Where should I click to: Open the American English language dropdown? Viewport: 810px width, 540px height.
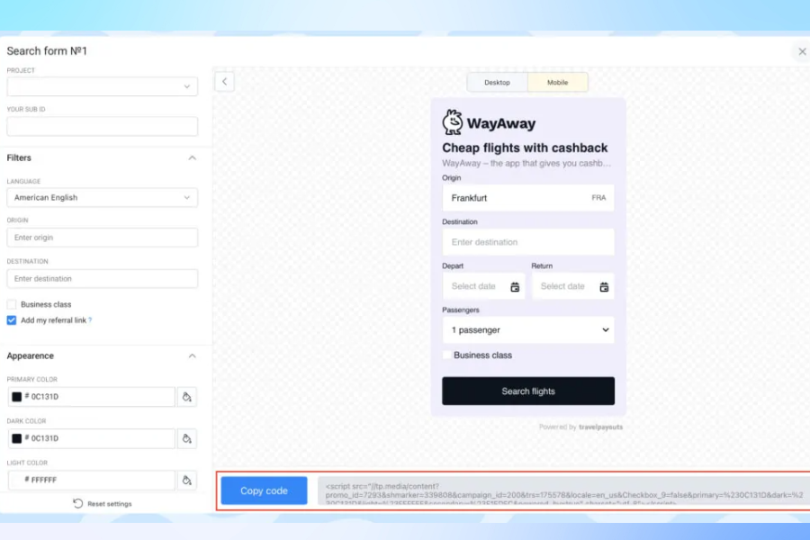tap(102, 198)
